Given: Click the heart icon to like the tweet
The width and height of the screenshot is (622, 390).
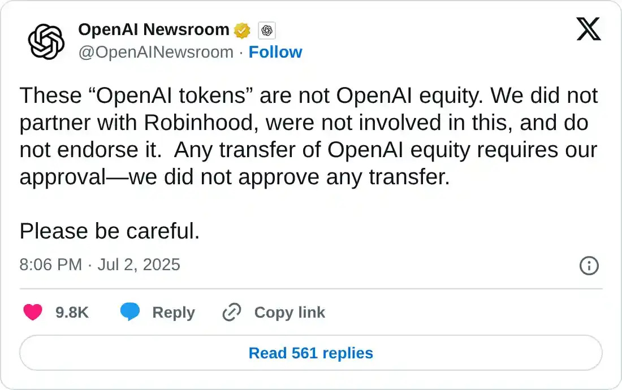Looking at the screenshot, I should [33, 312].
